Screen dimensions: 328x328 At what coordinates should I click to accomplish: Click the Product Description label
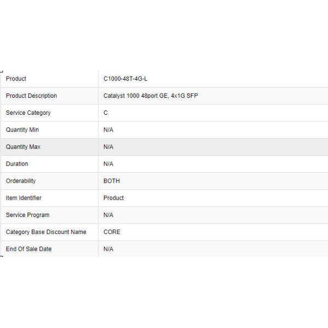(x=31, y=96)
